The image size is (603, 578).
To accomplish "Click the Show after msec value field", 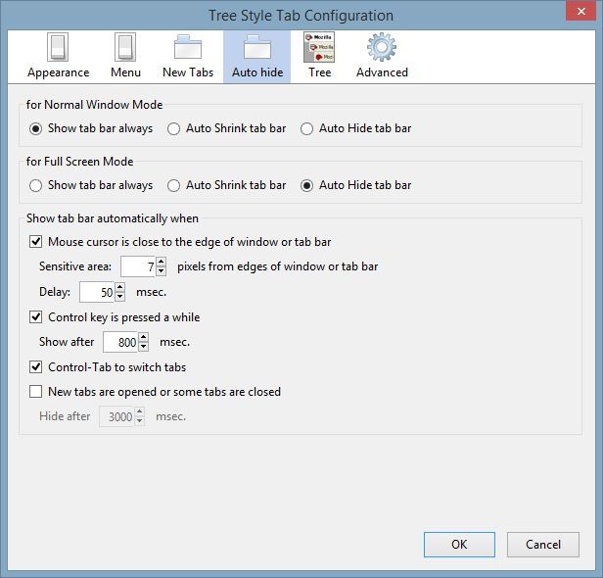I will [x=120, y=342].
